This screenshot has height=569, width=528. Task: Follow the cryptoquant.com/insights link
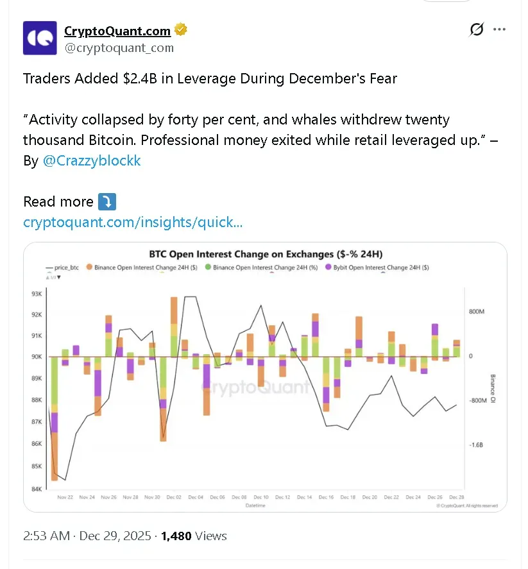[x=133, y=222]
